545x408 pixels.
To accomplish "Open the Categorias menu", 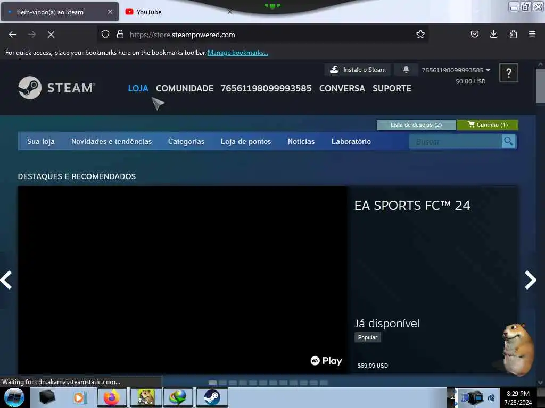I will click(x=186, y=141).
